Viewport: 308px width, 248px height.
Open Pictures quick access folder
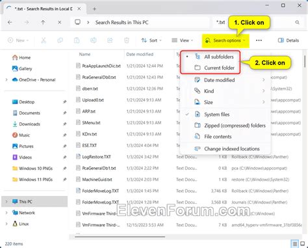tap(23, 146)
